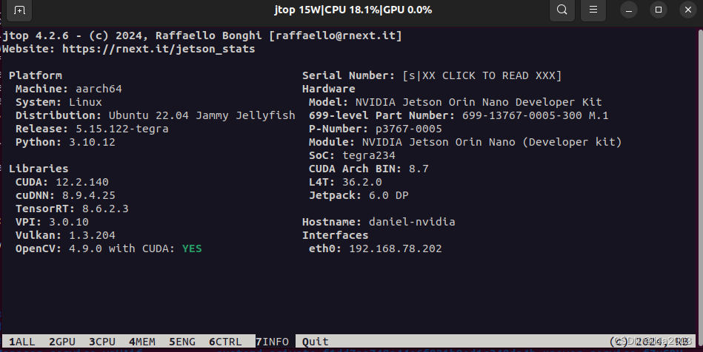Click the Libraries section heading
The image size is (703, 352).
click(39, 169)
